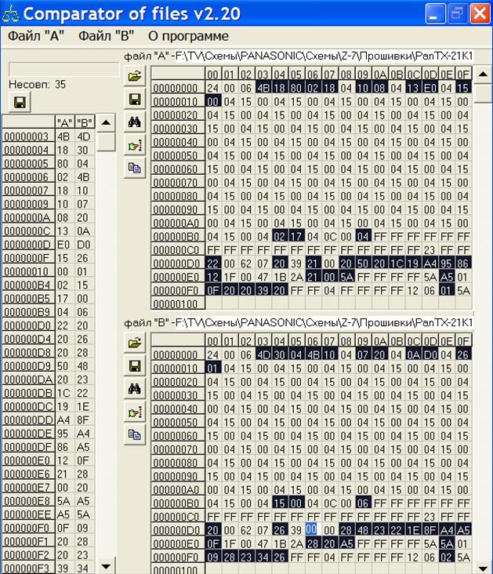Click the down arrow on the file B scrollbar
Viewport: 493px width, 574px height.
coord(483,569)
